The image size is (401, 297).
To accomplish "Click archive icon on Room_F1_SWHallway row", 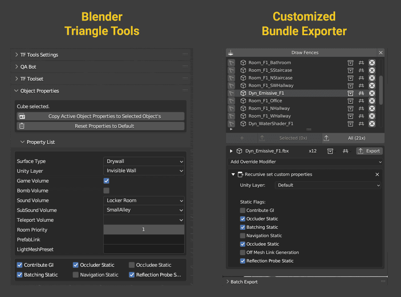I will 350,85.
